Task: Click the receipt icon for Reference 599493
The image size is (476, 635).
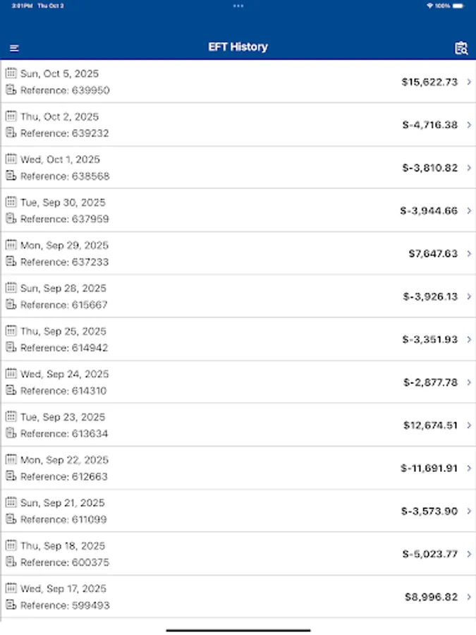Action: (x=11, y=605)
